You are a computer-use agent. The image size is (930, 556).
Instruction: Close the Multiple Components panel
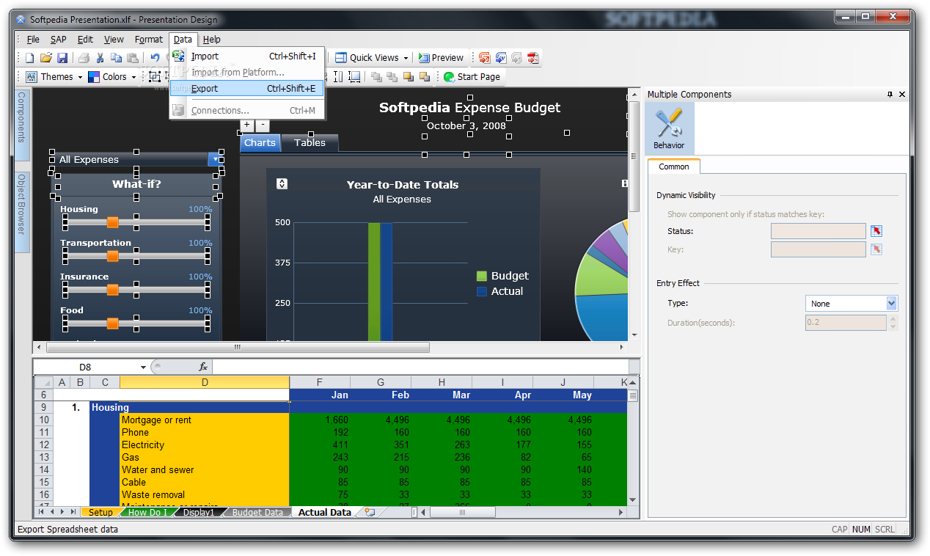902,95
